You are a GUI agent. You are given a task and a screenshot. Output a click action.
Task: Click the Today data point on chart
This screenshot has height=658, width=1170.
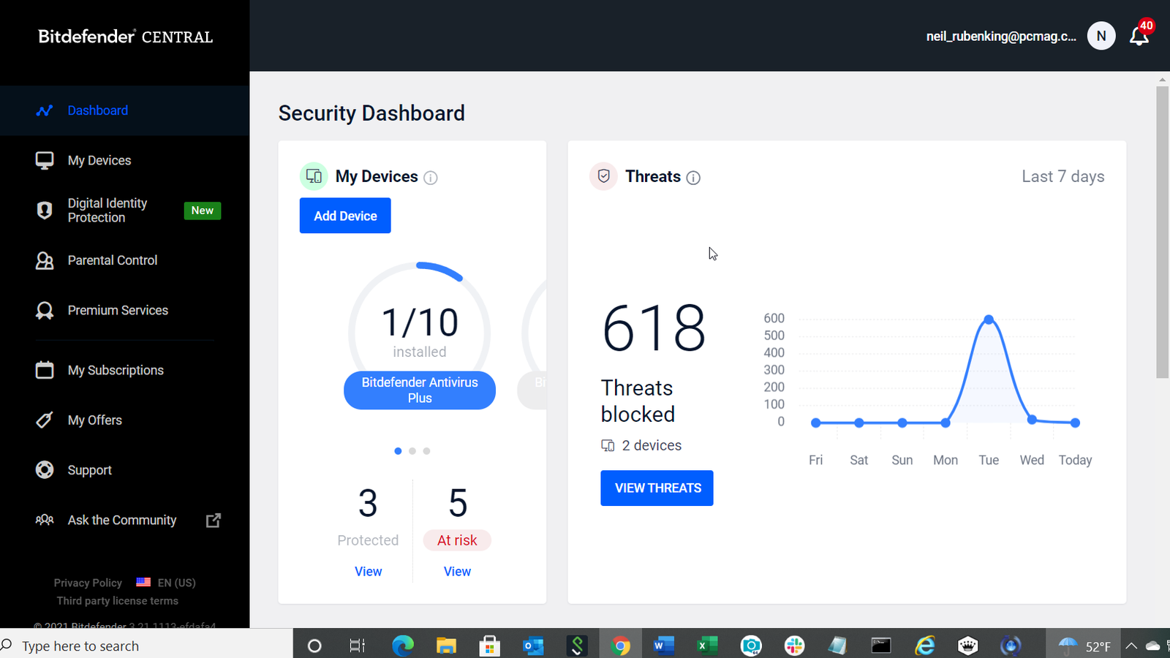[x=1075, y=423]
